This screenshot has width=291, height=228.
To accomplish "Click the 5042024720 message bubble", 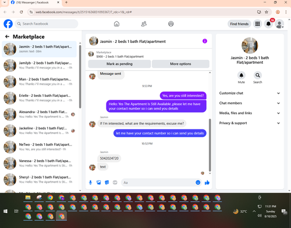I will (109, 158).
